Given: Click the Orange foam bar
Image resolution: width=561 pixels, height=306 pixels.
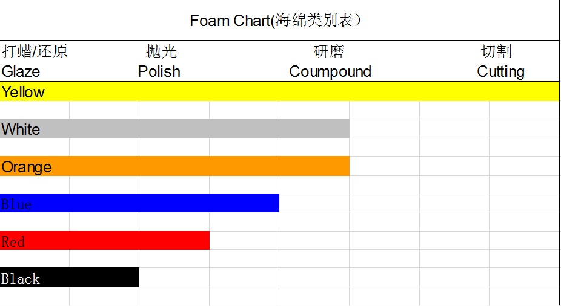Looking at the screenshot, I should tap(174, 166).
